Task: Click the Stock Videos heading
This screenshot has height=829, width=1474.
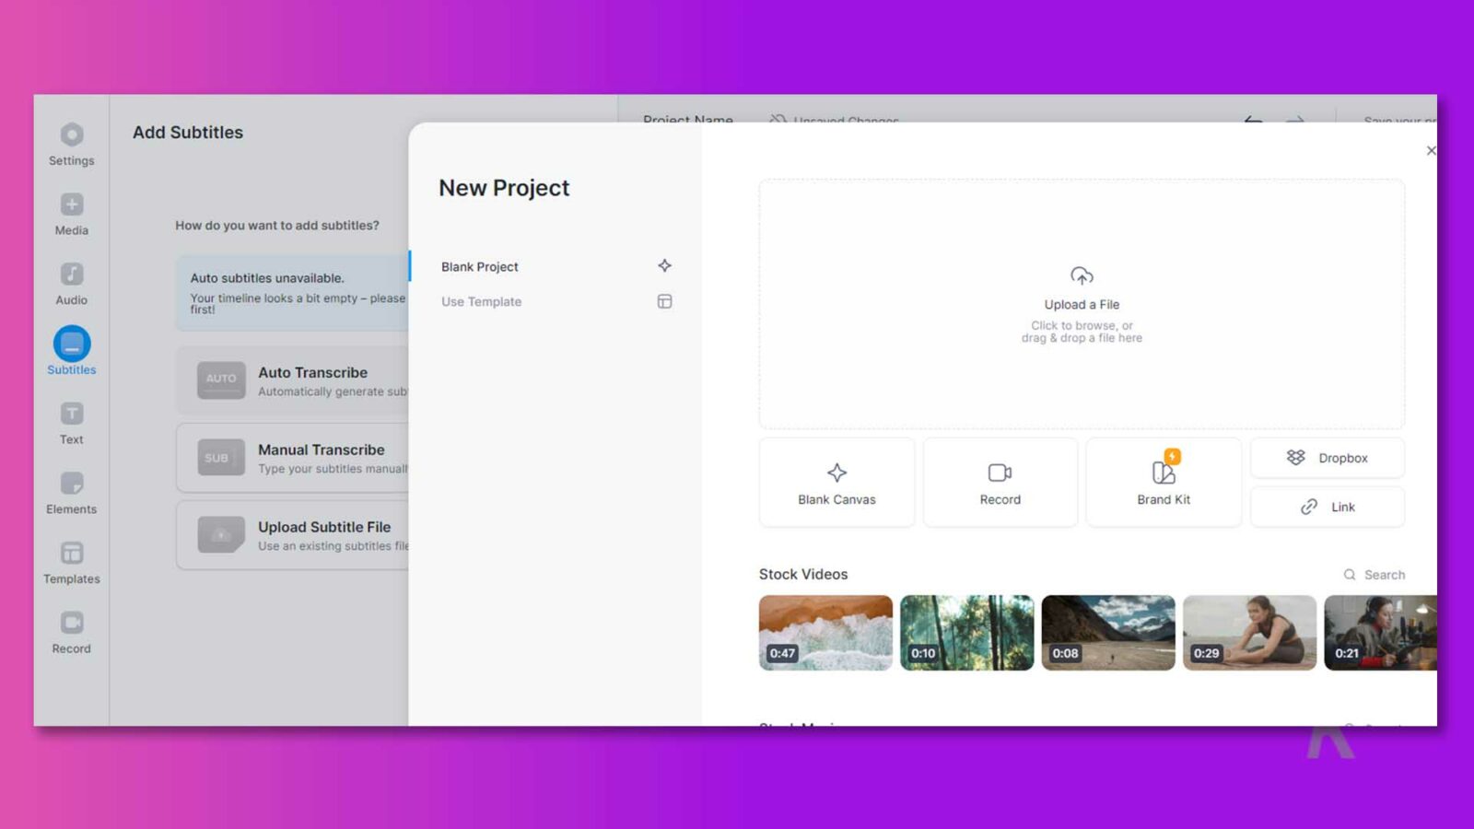Action: pos(803,574)
